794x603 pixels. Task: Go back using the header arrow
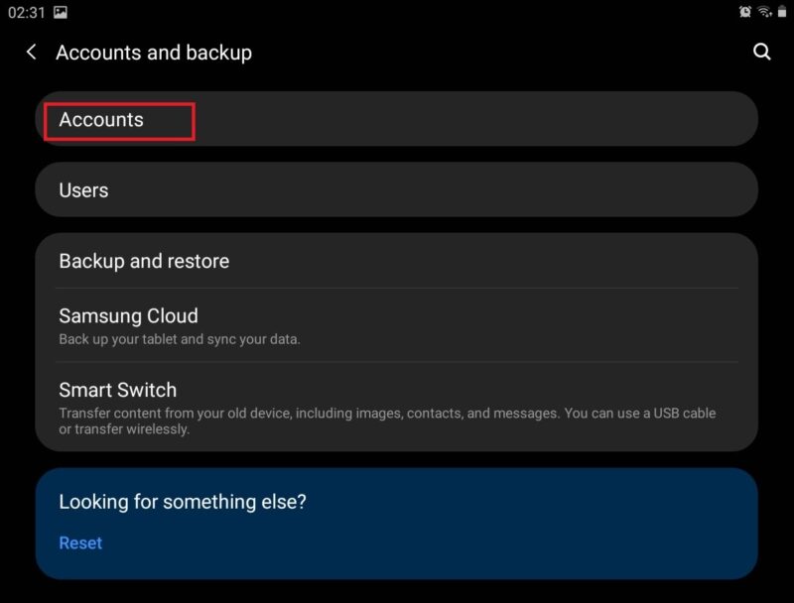pos(32,52)
